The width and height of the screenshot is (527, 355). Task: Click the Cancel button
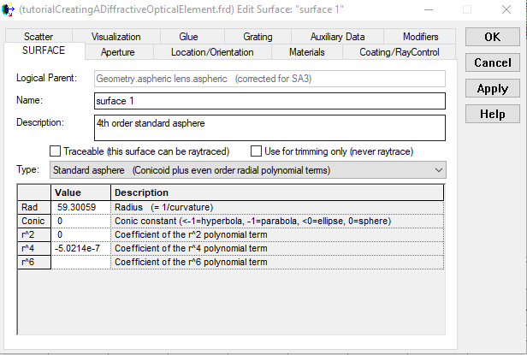[492, 62]
